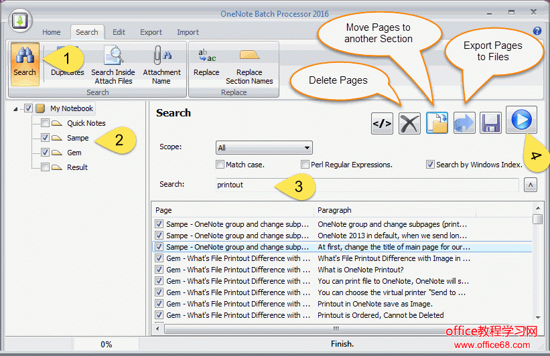Select the Attachment Name search tool

(x=161, y=65)
